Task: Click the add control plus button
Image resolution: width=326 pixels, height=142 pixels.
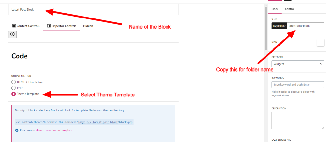Action: pyautogui.click(x=12, y=34)
